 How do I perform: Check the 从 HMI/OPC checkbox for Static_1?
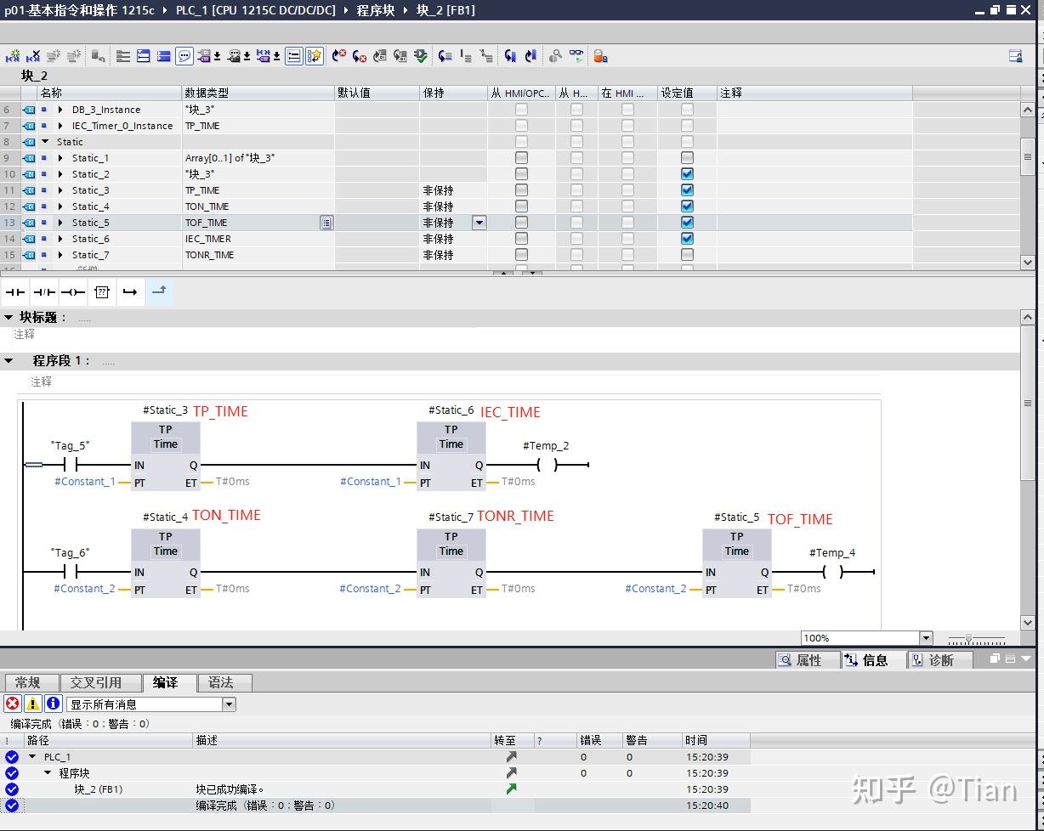tap(521, 157)
